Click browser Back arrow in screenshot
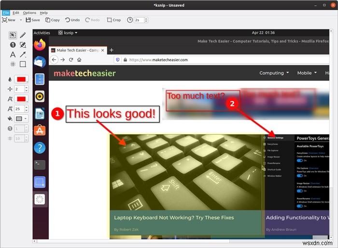The width and height of the screenshot is (338, 248). (54, 60)
